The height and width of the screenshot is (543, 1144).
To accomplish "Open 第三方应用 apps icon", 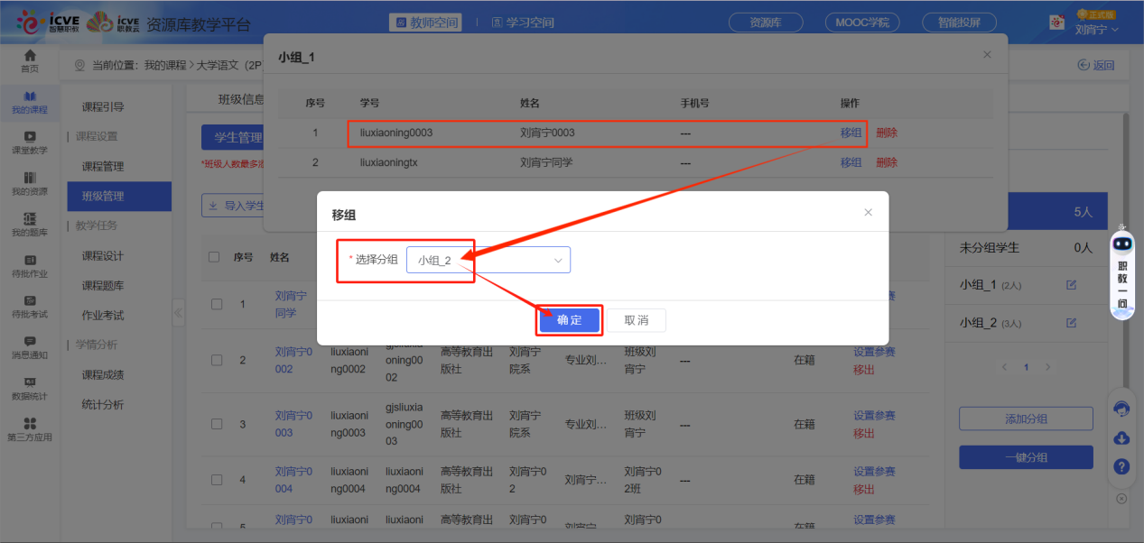I will click(30, 428).
